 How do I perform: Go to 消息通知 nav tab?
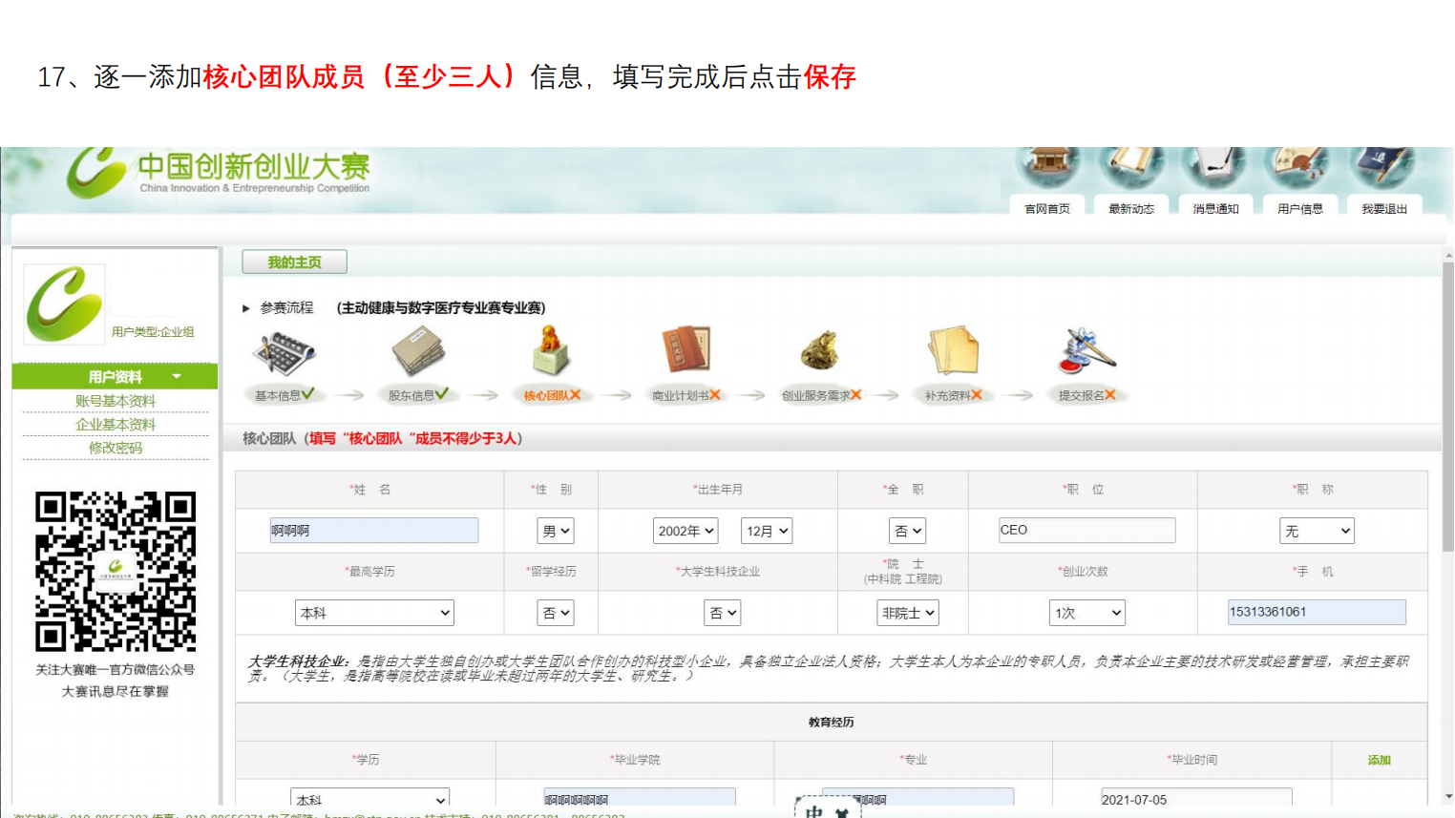(1215, 208)
